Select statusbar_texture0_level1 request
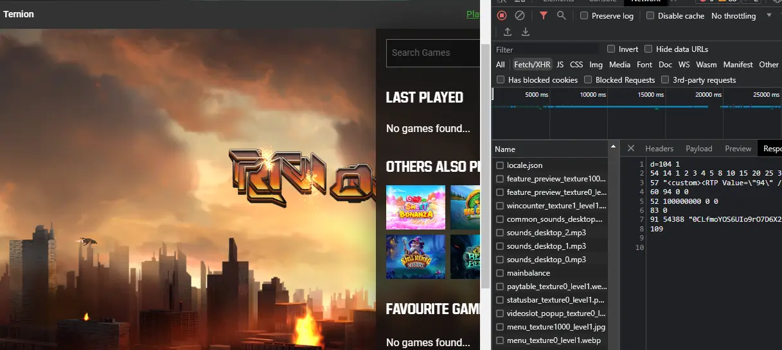 tap(550, 300)
